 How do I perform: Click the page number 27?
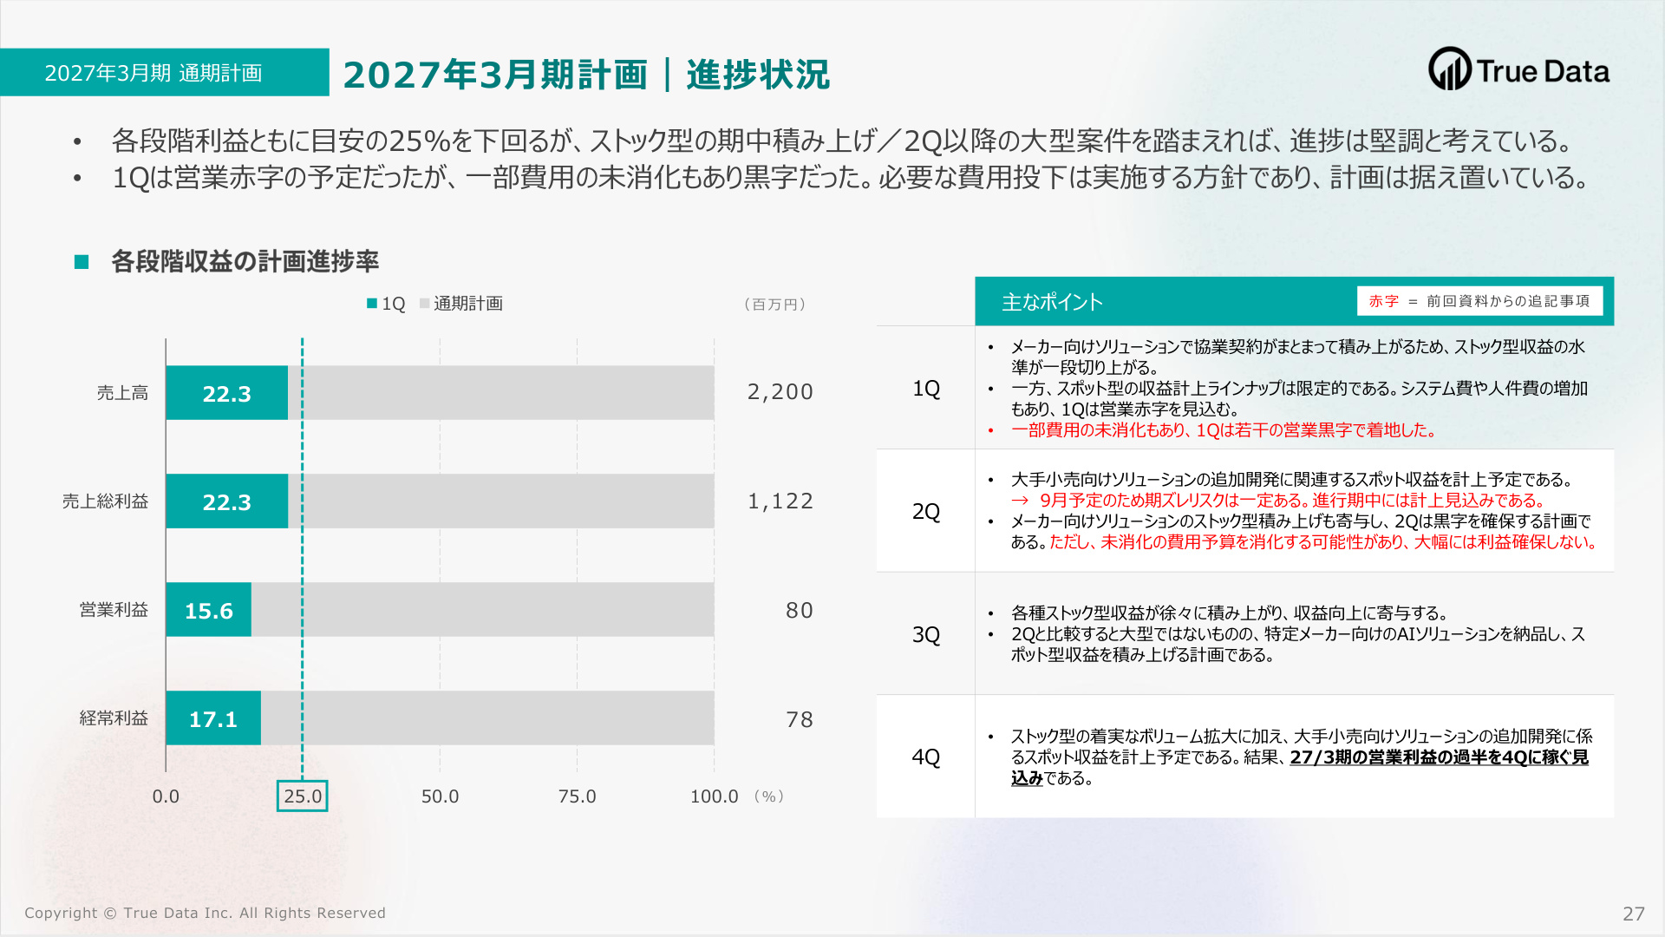(1634, 914)
